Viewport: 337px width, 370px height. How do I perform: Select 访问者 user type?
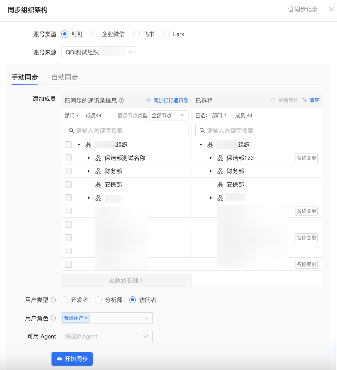(x=132, y=300)
